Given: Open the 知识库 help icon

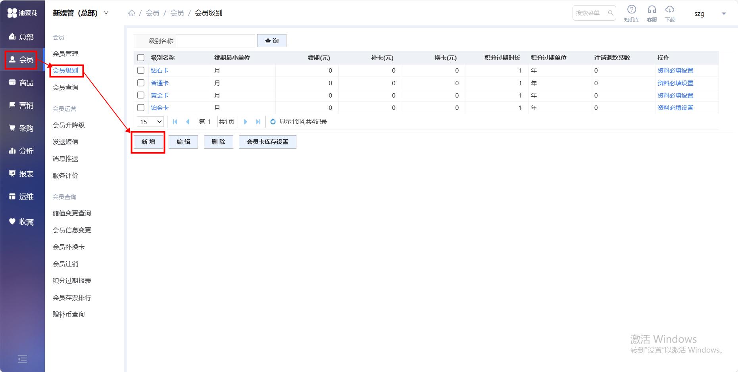Looking at the screenshot, I should [x=631, y=13].
